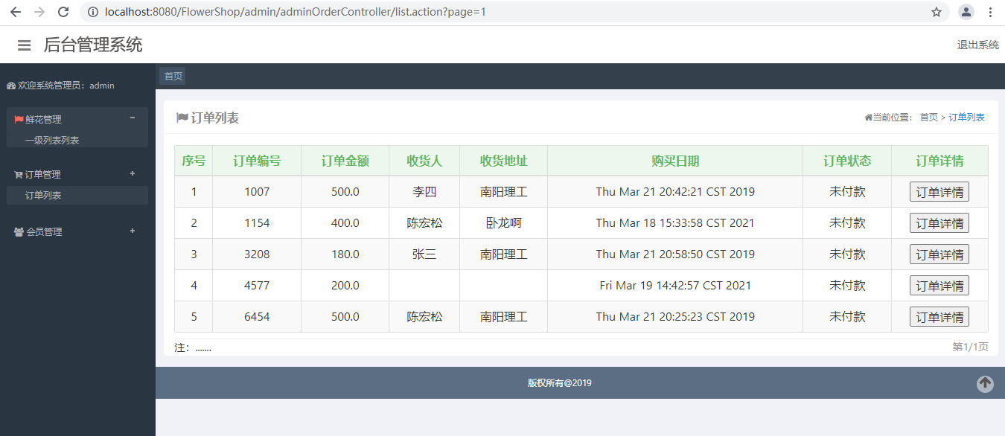Viewport: 1005px width, 436px height.
Task: Collapse the 鲜花管理 section via minus sign
Action: point(133,118)
